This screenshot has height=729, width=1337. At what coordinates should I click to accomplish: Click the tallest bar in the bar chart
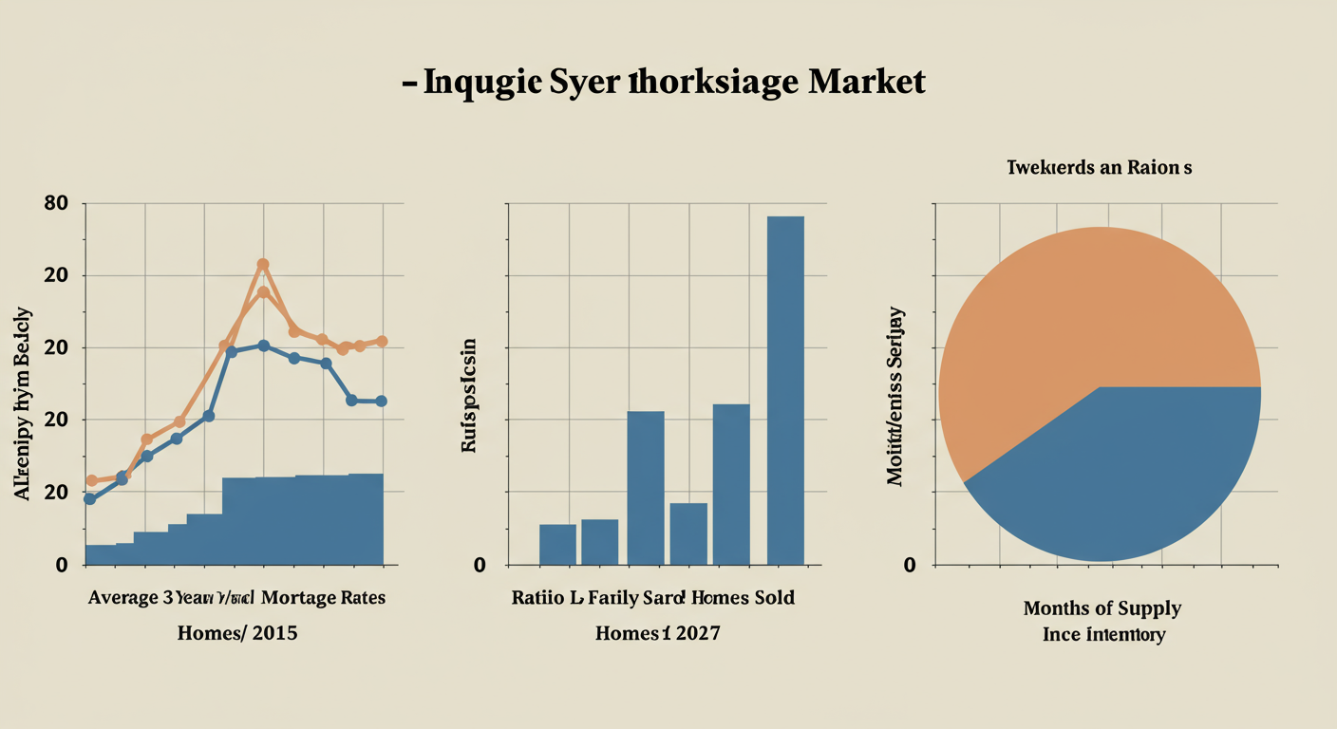coord(785,390)
